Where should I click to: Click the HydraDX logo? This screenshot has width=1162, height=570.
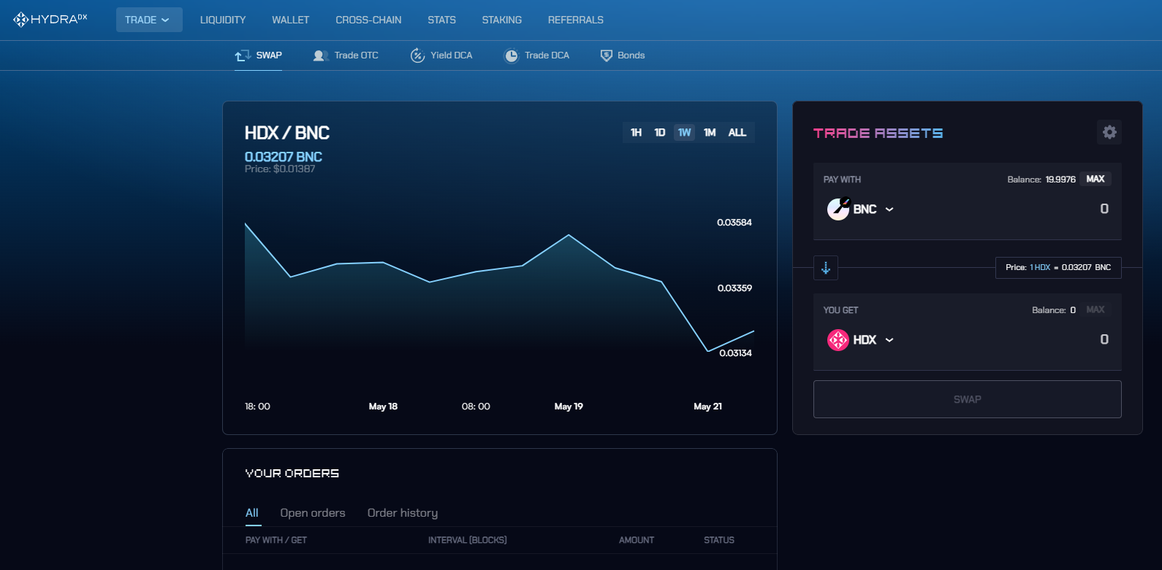[50, 20]
